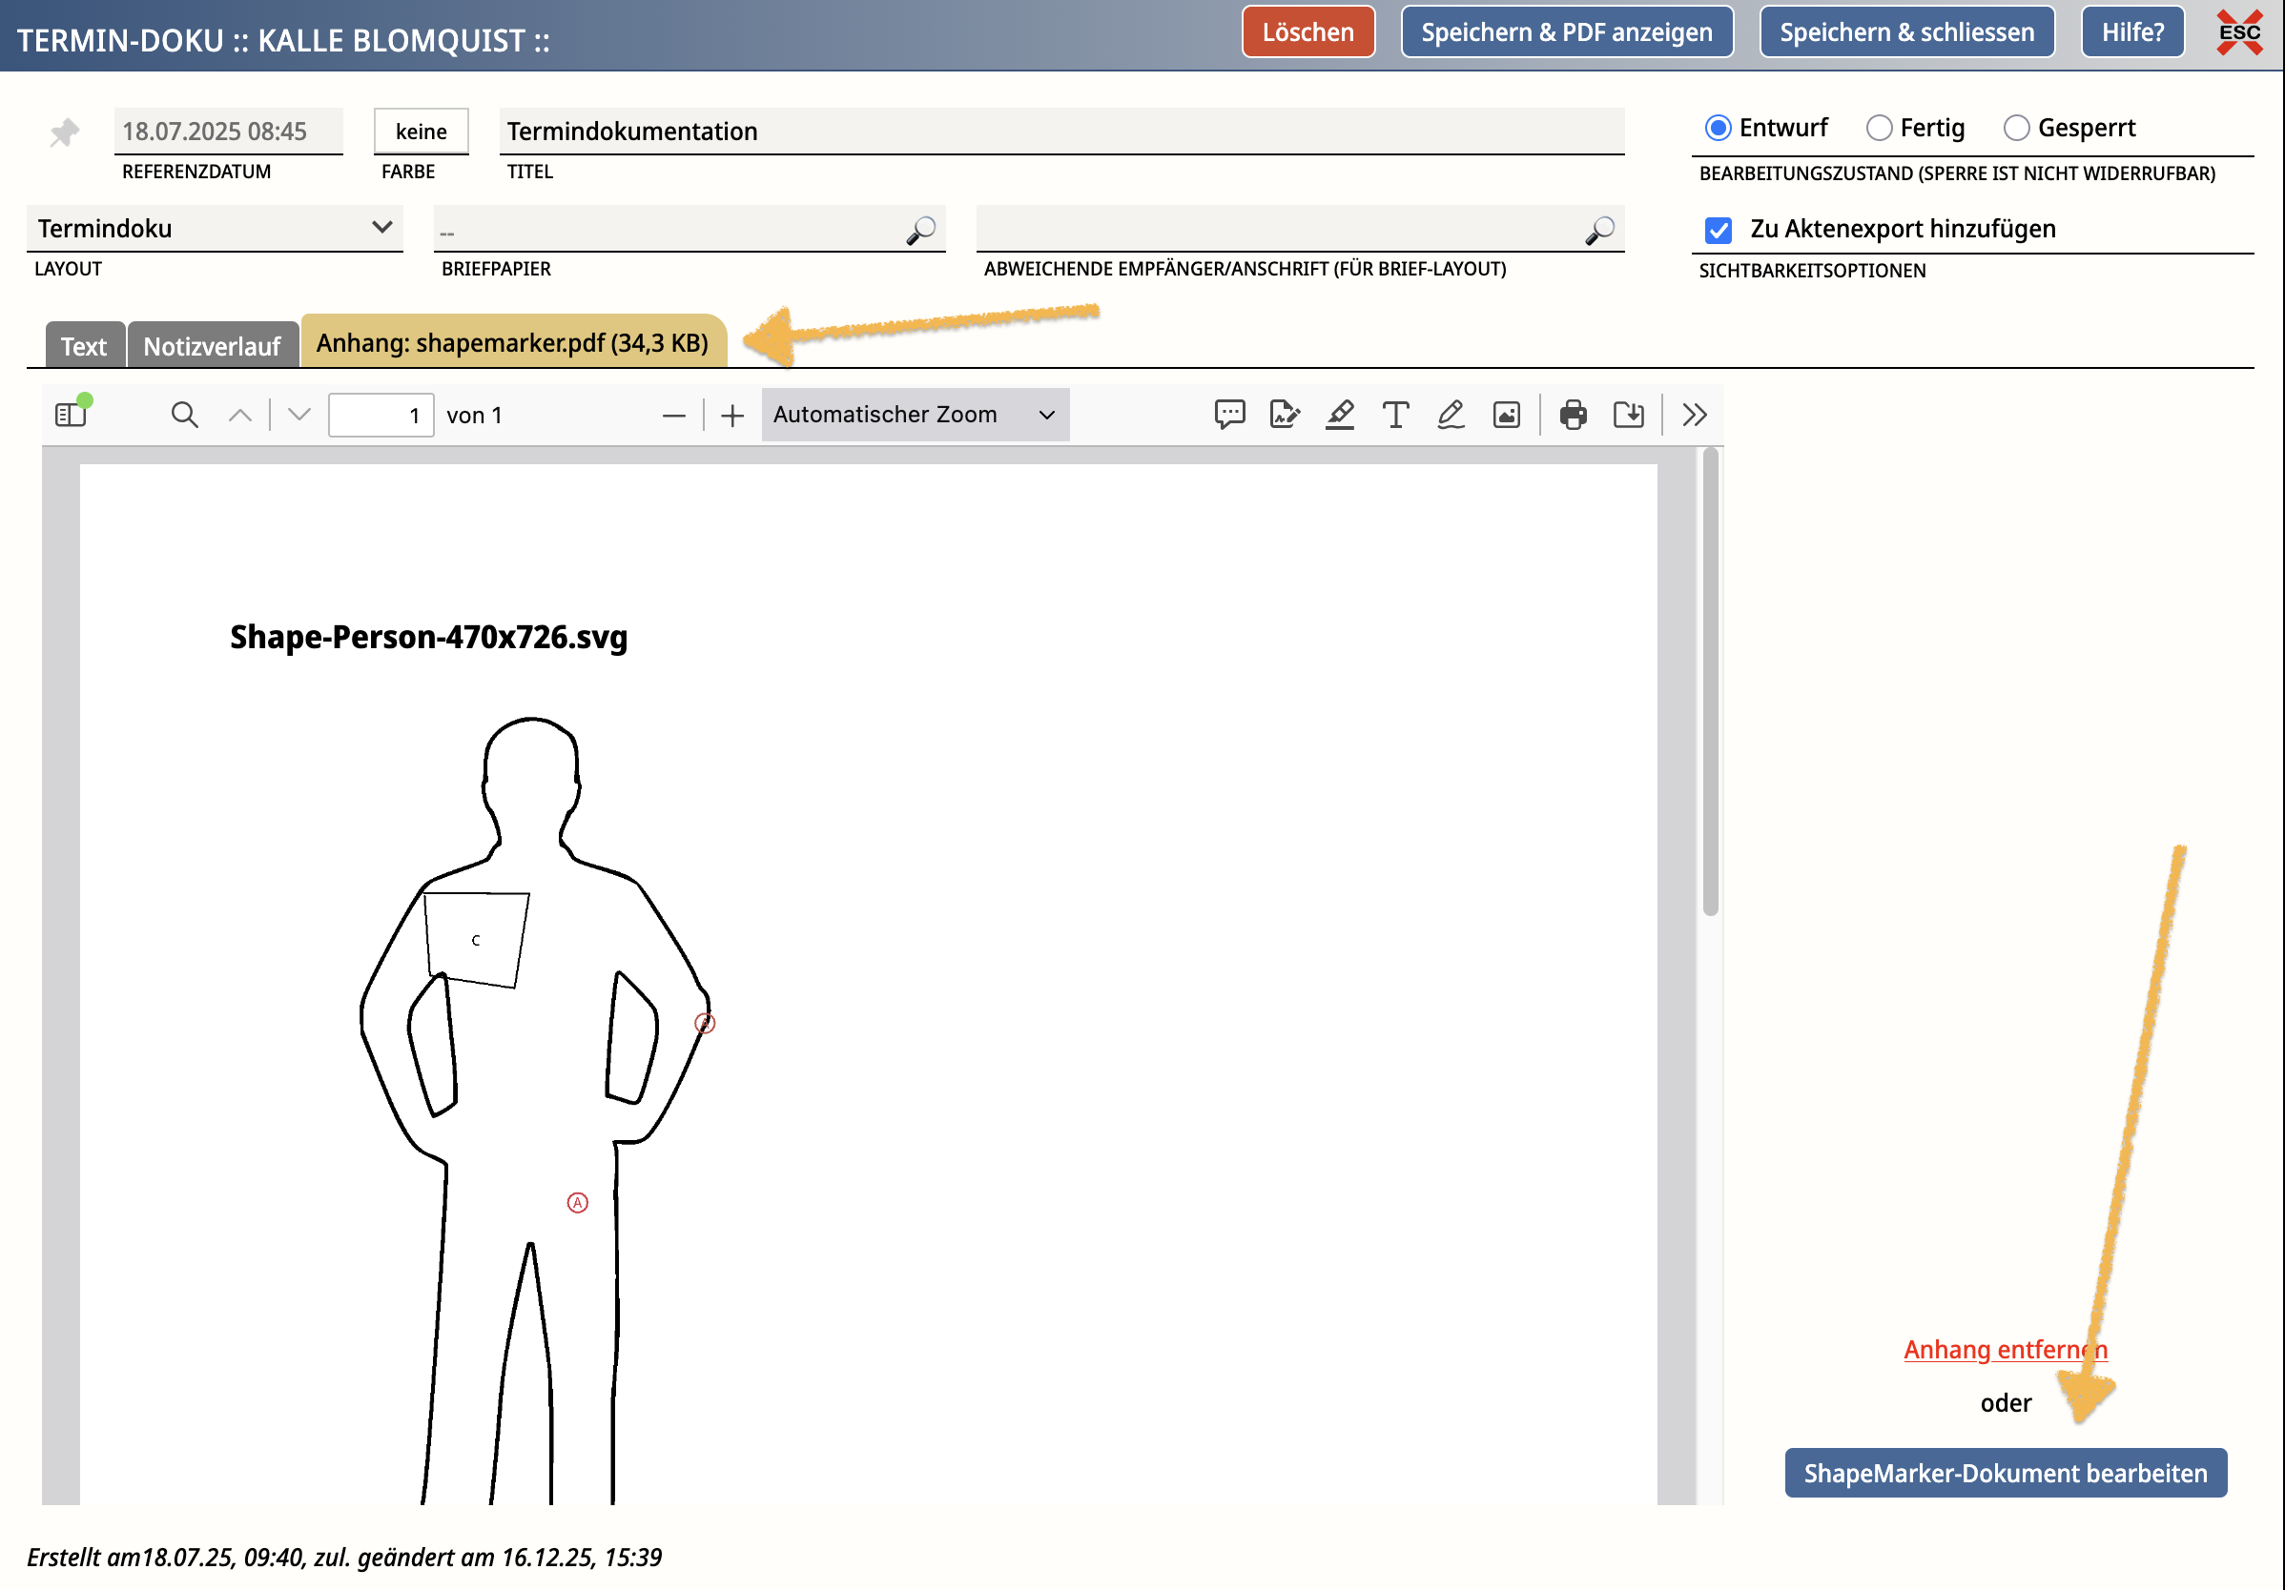Switch to the Text tab

84,346
